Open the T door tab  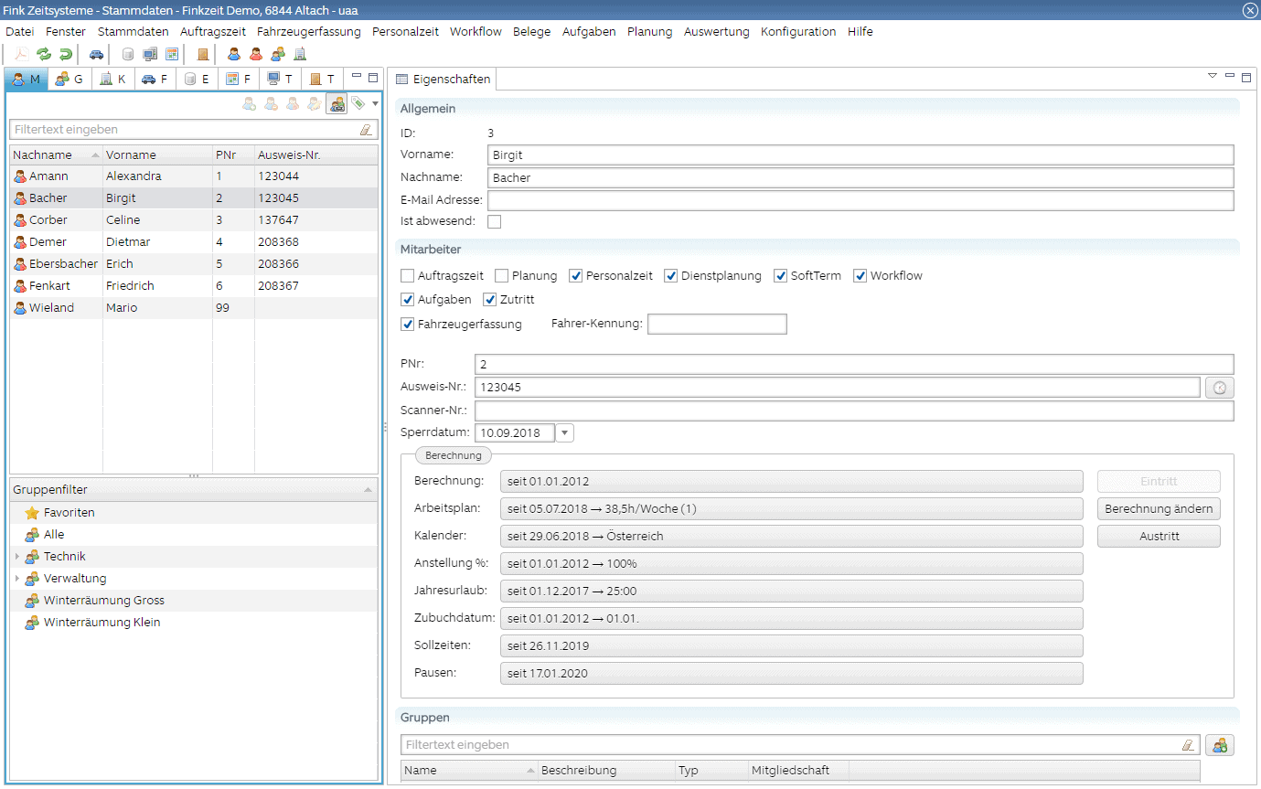323,80
